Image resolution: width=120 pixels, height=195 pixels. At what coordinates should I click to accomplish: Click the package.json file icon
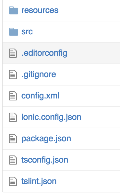click(13, 139)
